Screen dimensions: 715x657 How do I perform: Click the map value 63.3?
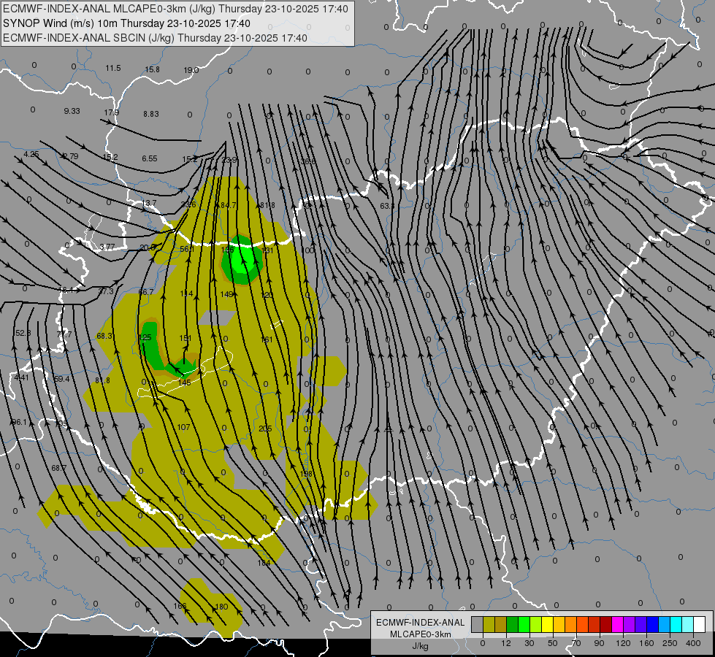pyautogui.click(x=387, y=206)
